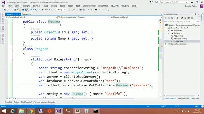This screenshot has height=114, width=204.
Task: Click the editor horizontal scrollbar
Action: click(x=75, y=98)
